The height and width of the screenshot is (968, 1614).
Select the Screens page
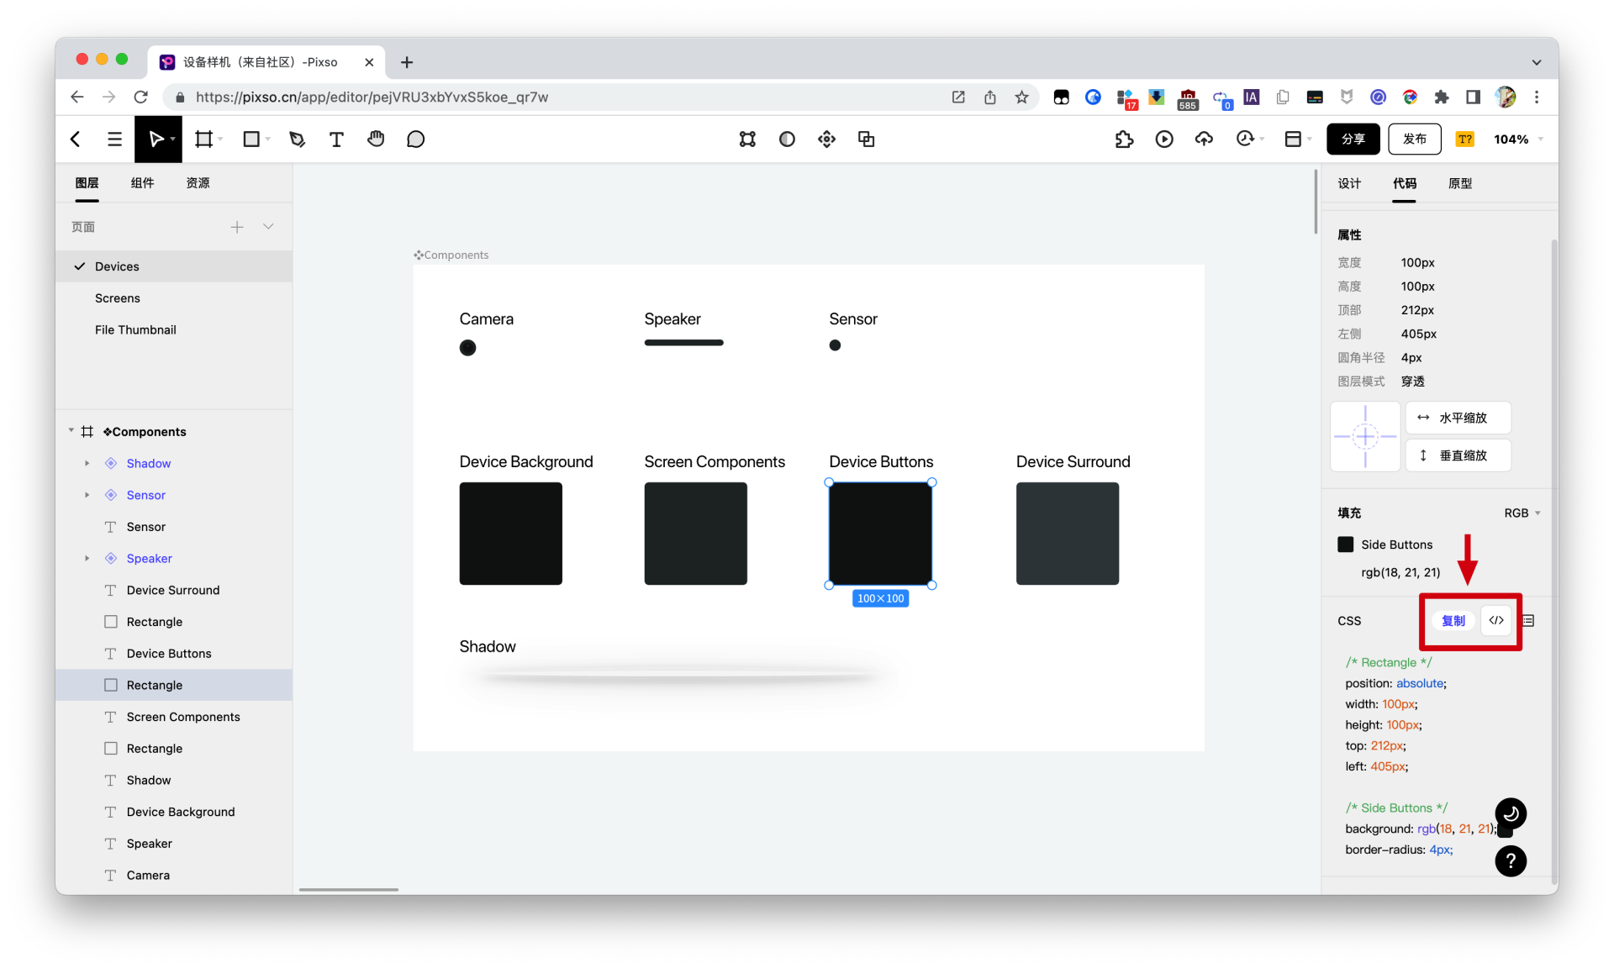[118, 298]
